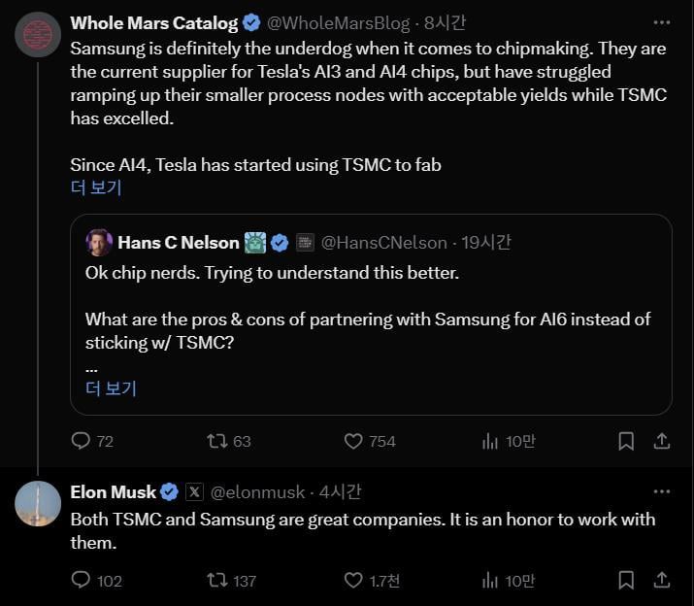Open Hans C Nelson's quoted profile name
Viewport: 694px width, 606px height.
click(178, 242)
